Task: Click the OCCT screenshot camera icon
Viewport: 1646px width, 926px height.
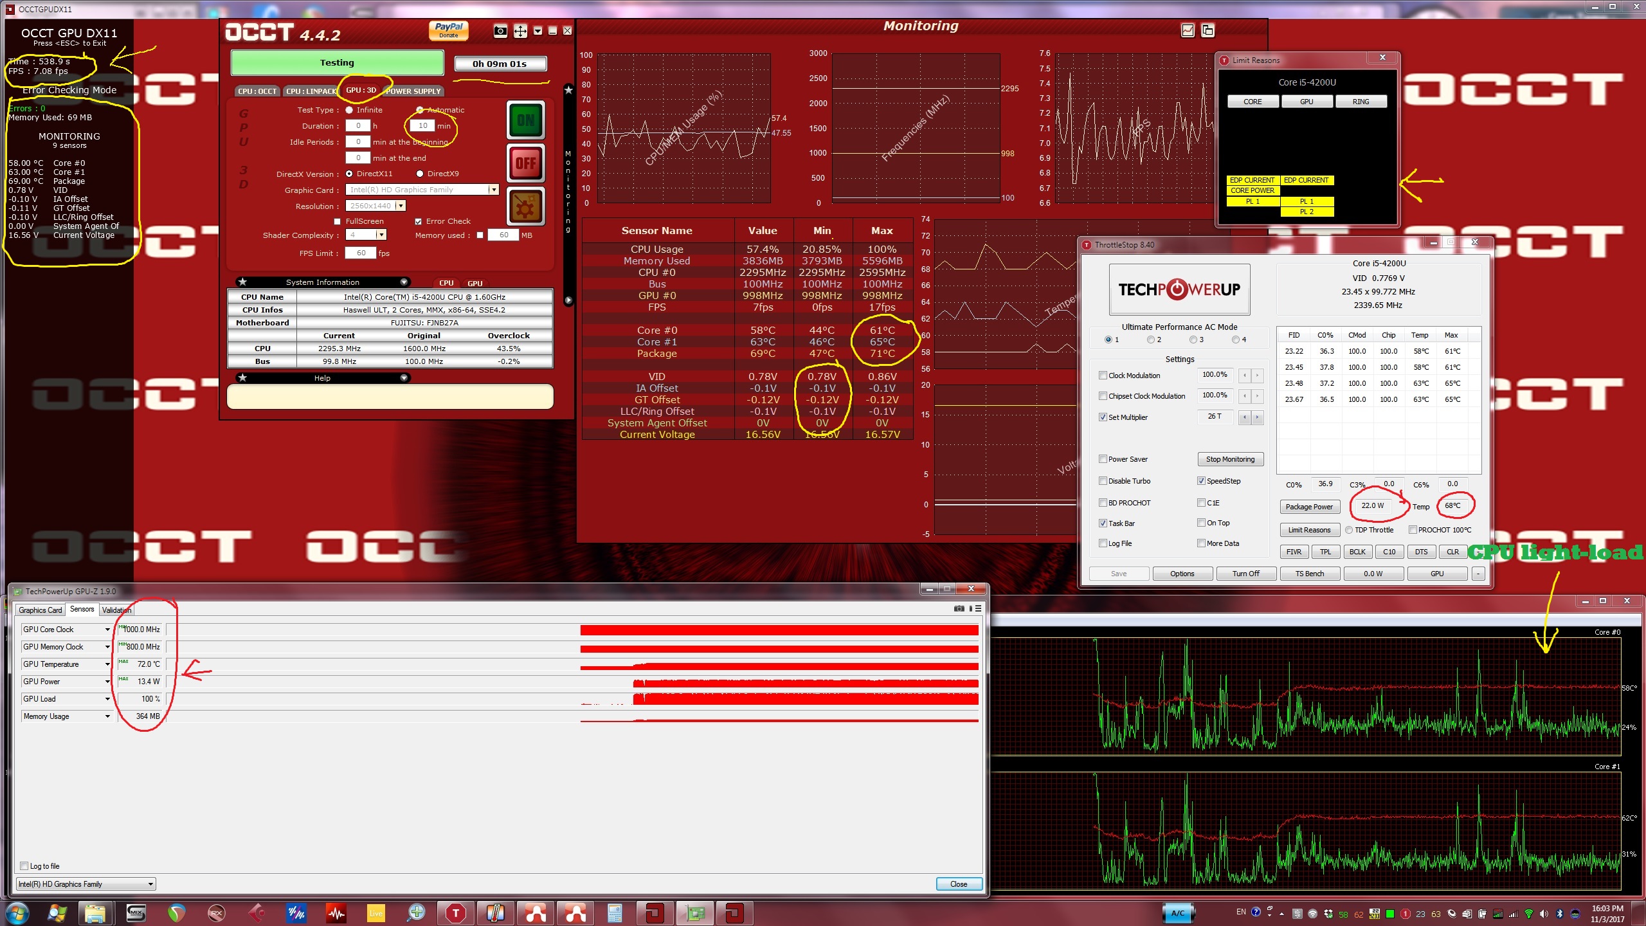Action: click(500, 31)
